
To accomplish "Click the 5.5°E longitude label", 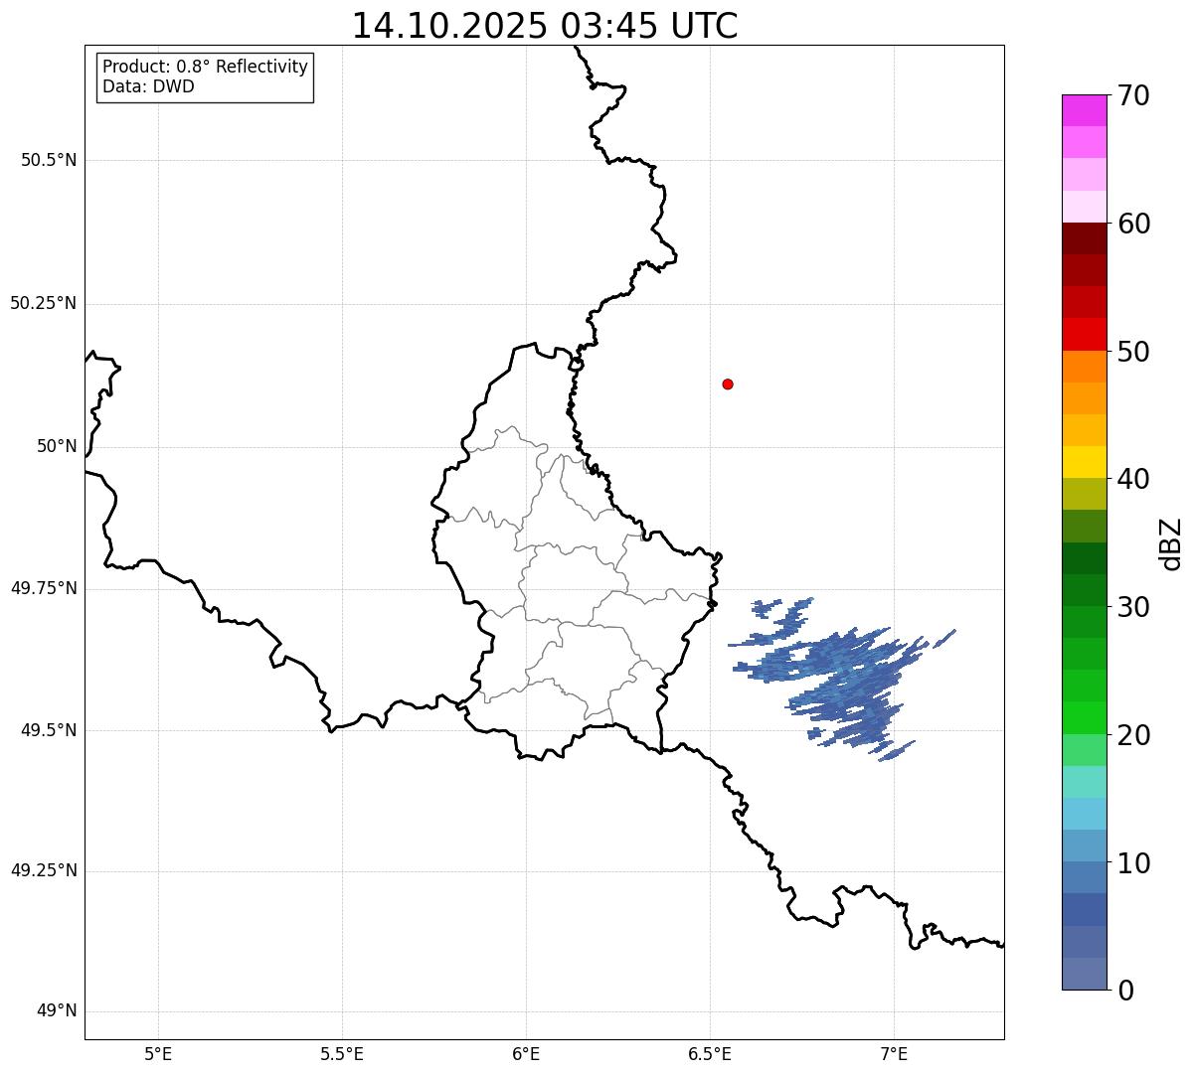I will coord(342,1053).
